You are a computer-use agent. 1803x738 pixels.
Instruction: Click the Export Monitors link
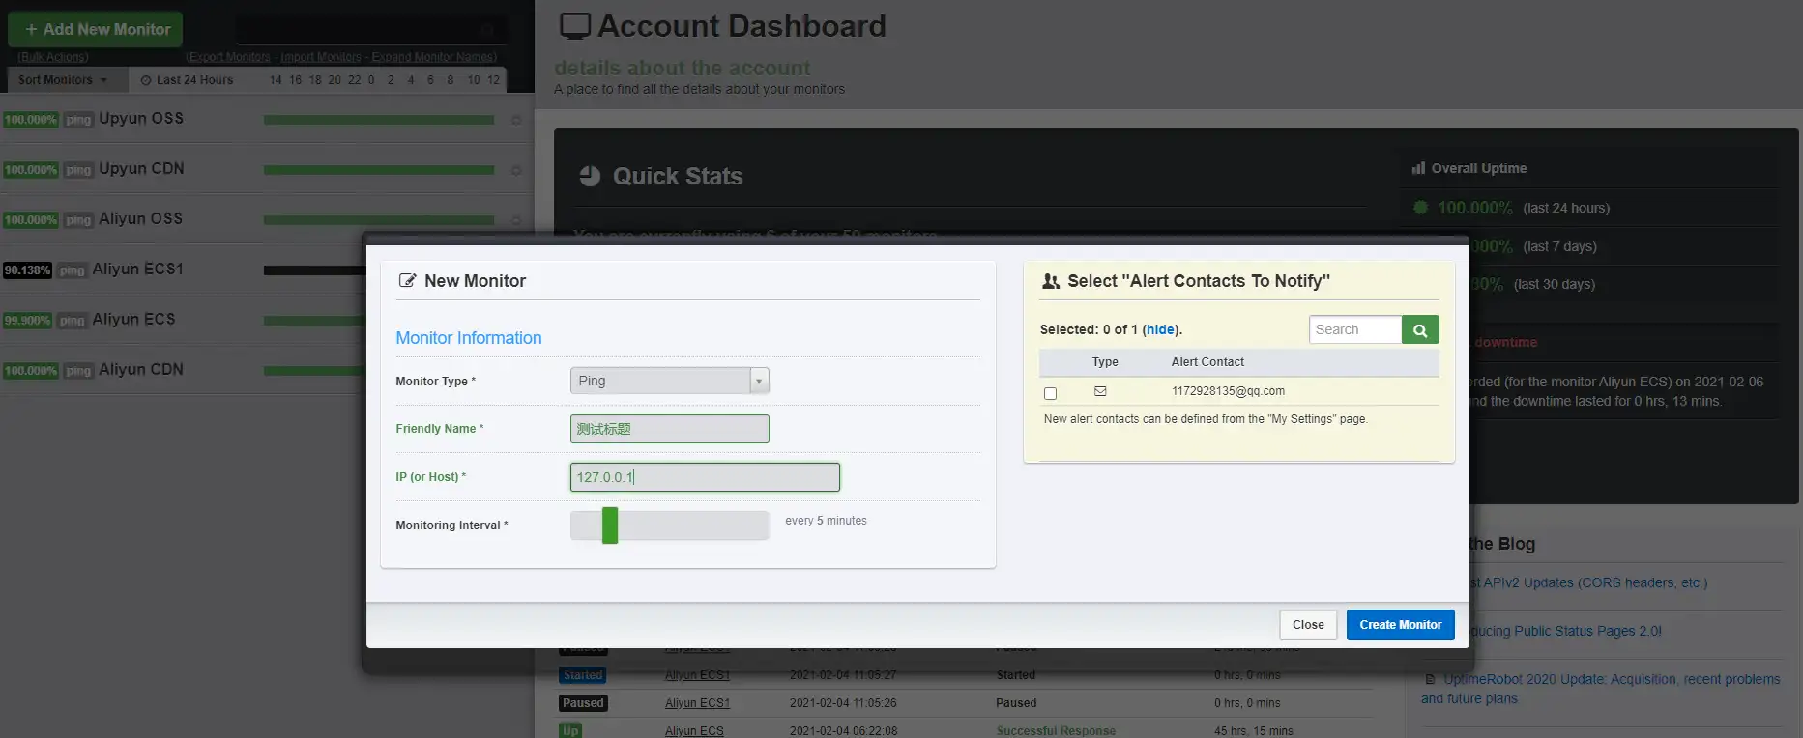click(x=228, y=57)
